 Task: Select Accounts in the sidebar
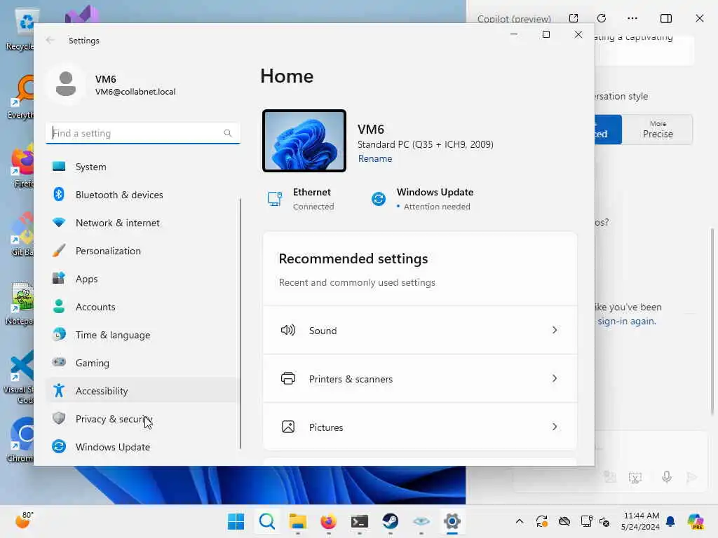point(142,307)
